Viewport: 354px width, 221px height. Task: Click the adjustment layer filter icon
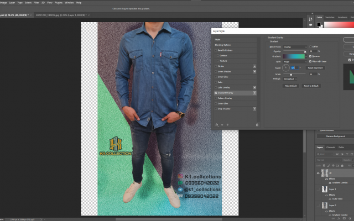pyautogui.click(x=342, y=154)
